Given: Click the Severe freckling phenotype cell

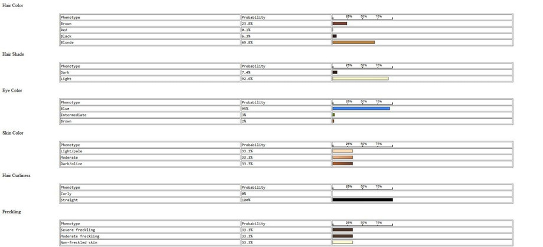Looking at the screenshot, I should coord(78,230).
